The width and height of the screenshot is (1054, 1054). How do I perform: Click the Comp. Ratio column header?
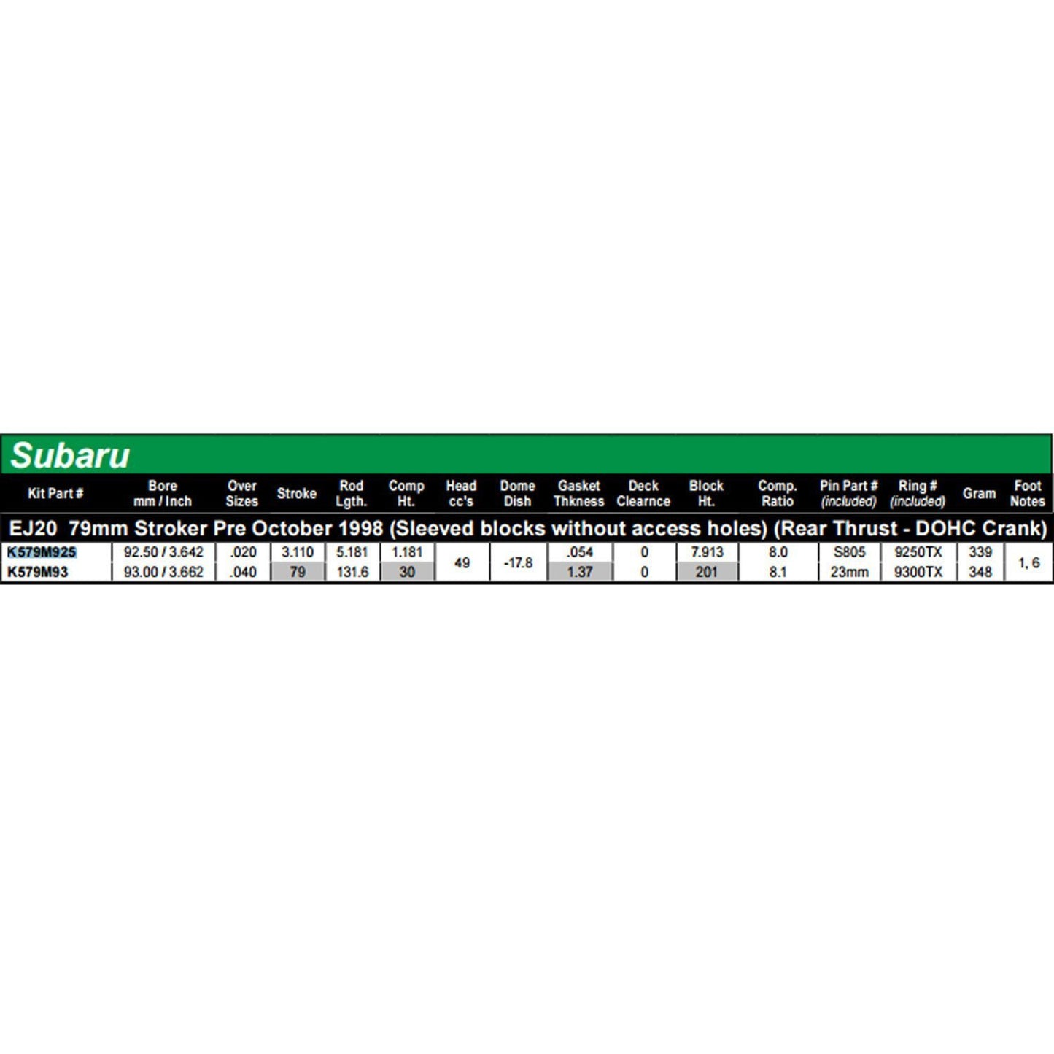[778, 494]
